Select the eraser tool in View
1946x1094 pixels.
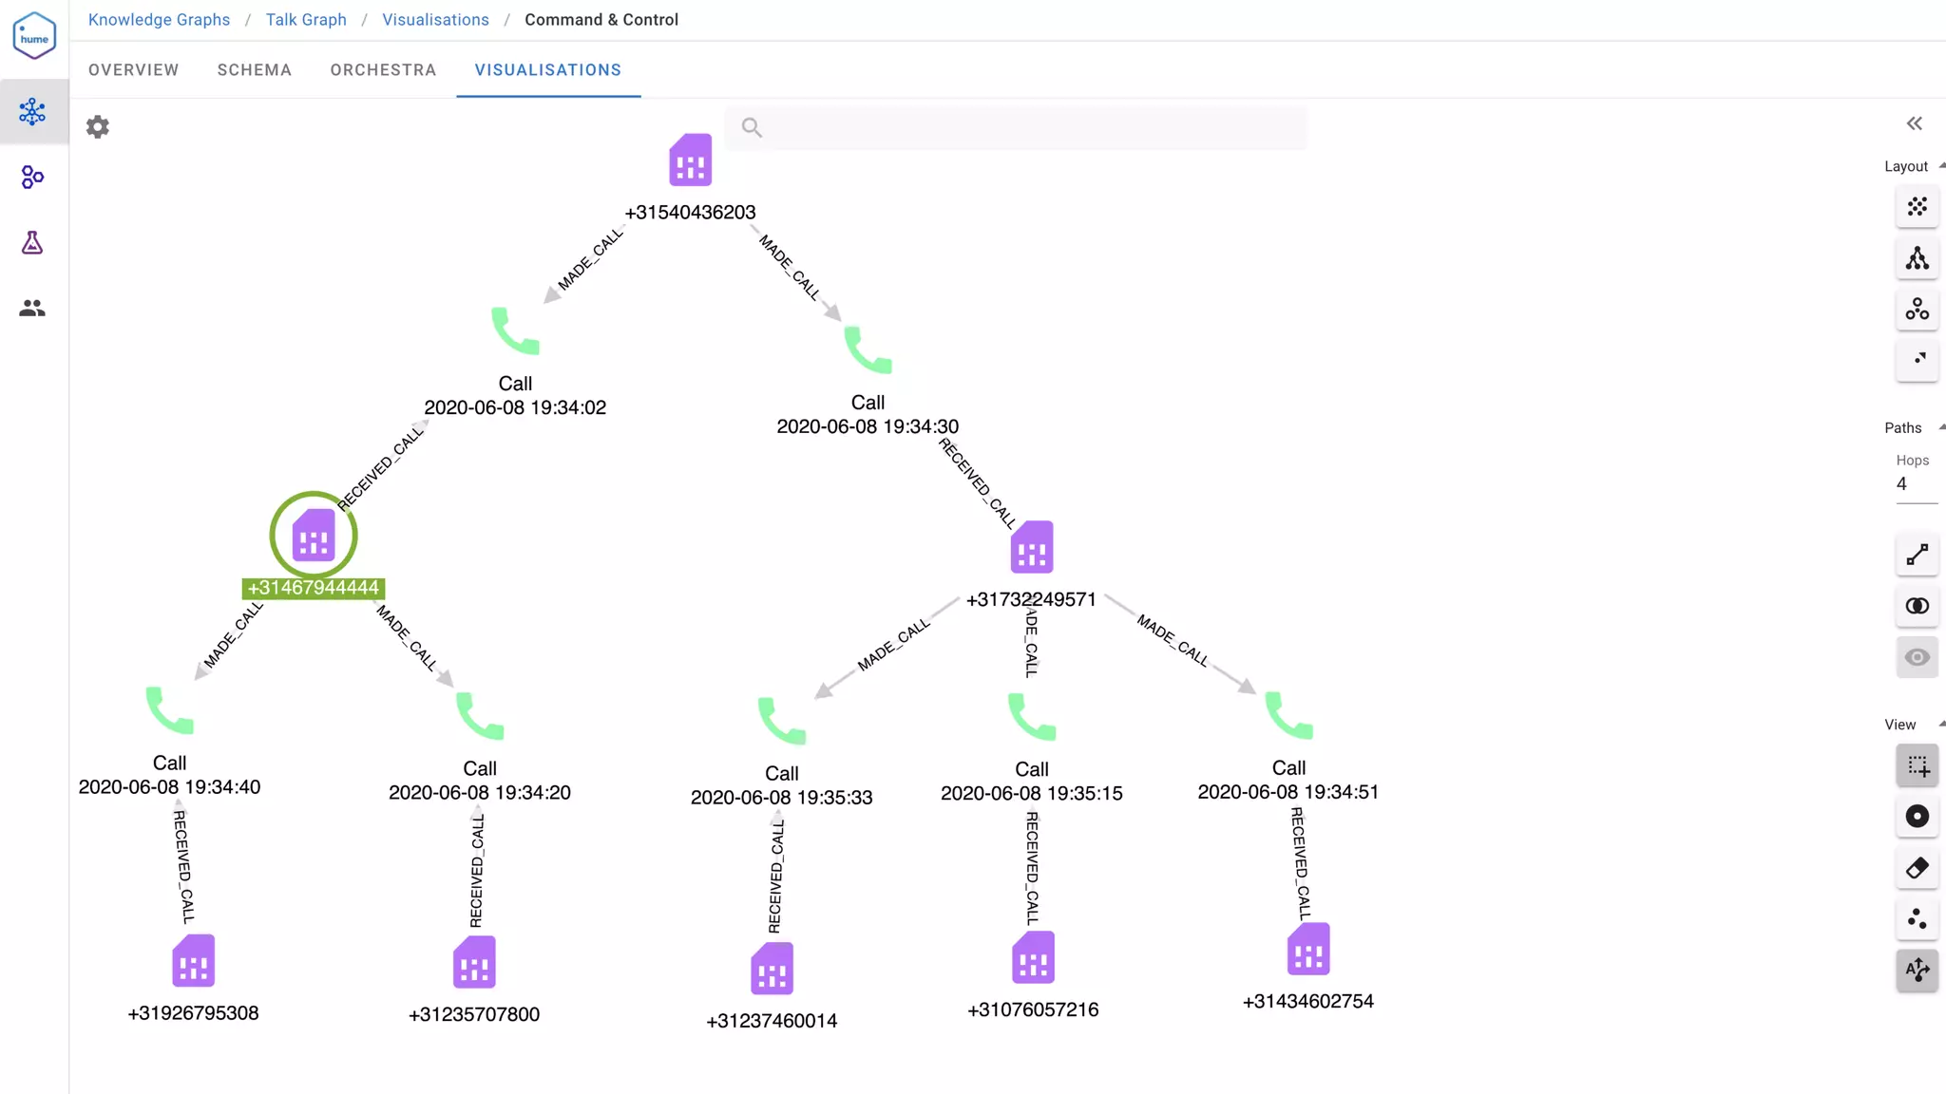[x=1917, y=868]
